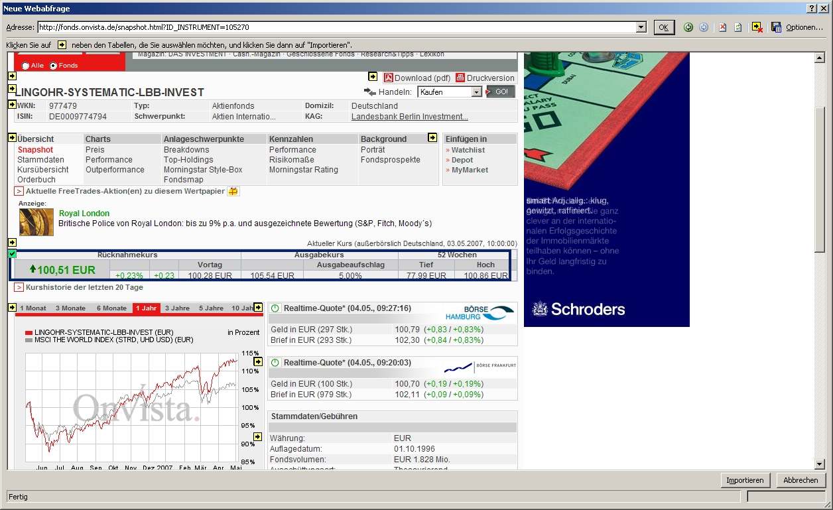Hide selection icons via yellow arrow red-X icon

pyautogui.click(x=757, y=27)
